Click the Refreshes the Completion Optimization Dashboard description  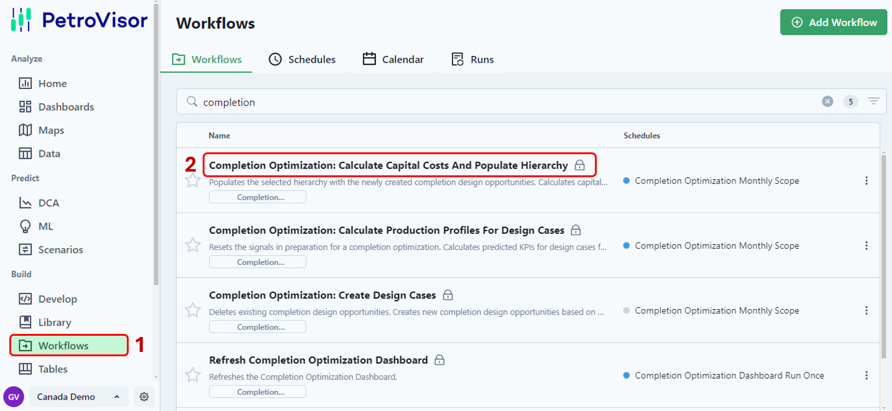tap(303, 377)
